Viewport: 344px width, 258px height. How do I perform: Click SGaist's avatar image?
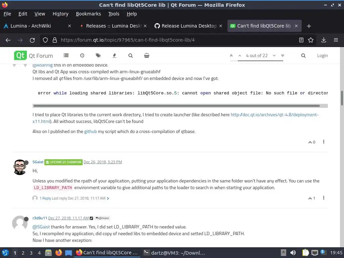tap(20, 167)
